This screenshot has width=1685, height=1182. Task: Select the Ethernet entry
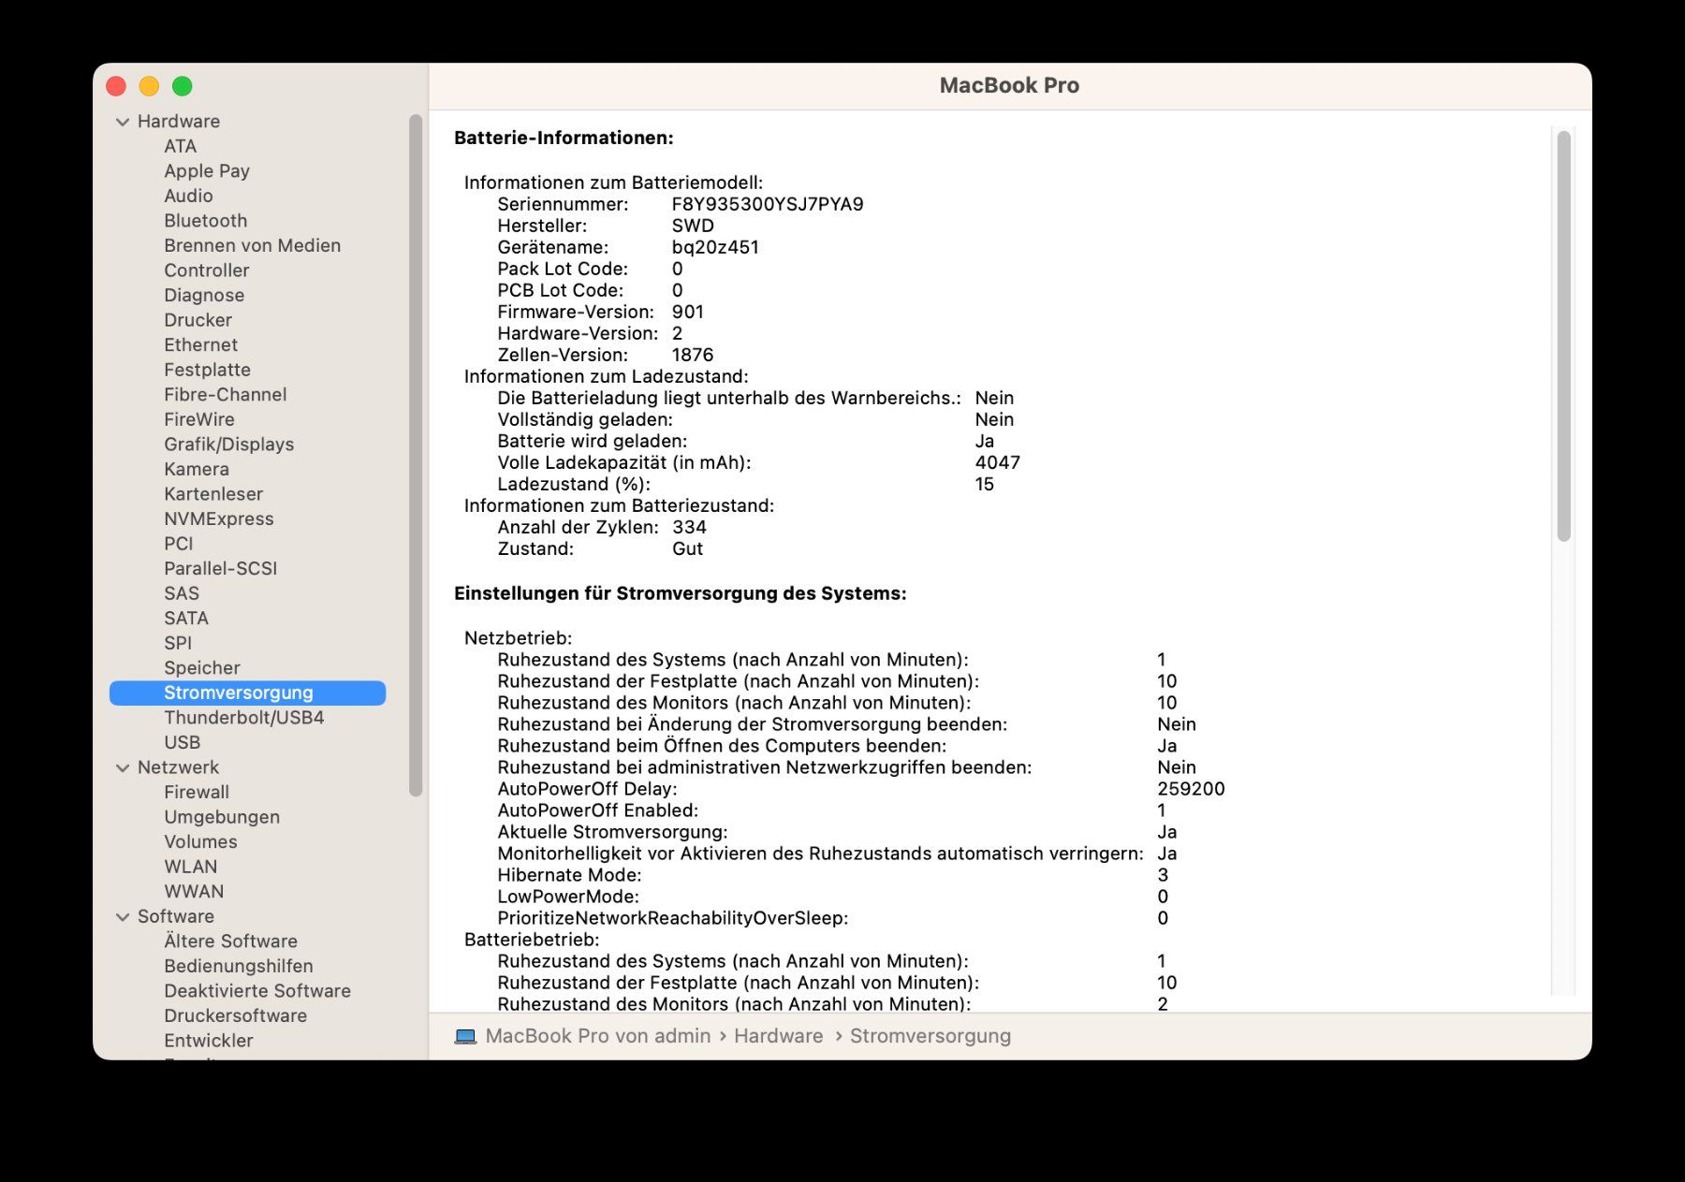click(201, 344)
